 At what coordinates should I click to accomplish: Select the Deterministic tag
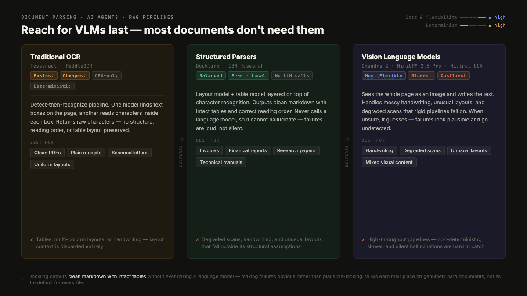tap(52, 86)
